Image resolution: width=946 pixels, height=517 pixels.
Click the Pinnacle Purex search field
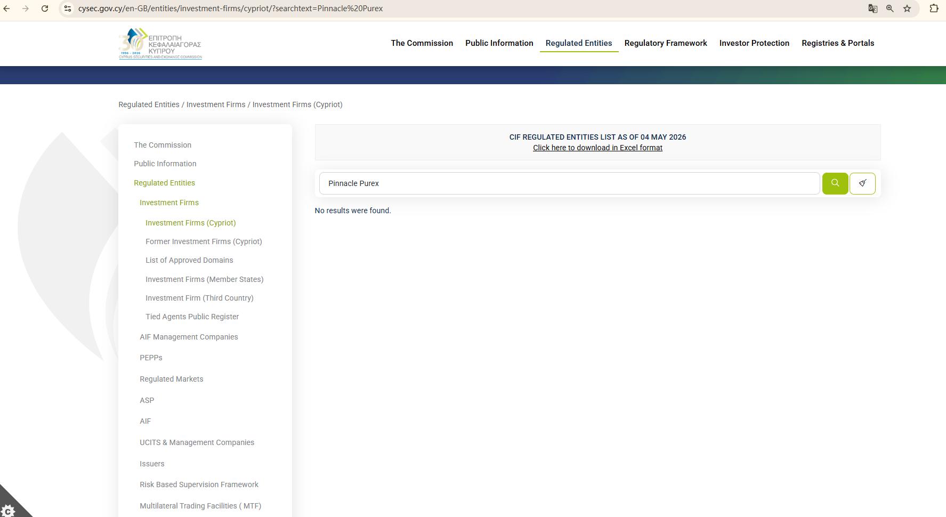569,183
